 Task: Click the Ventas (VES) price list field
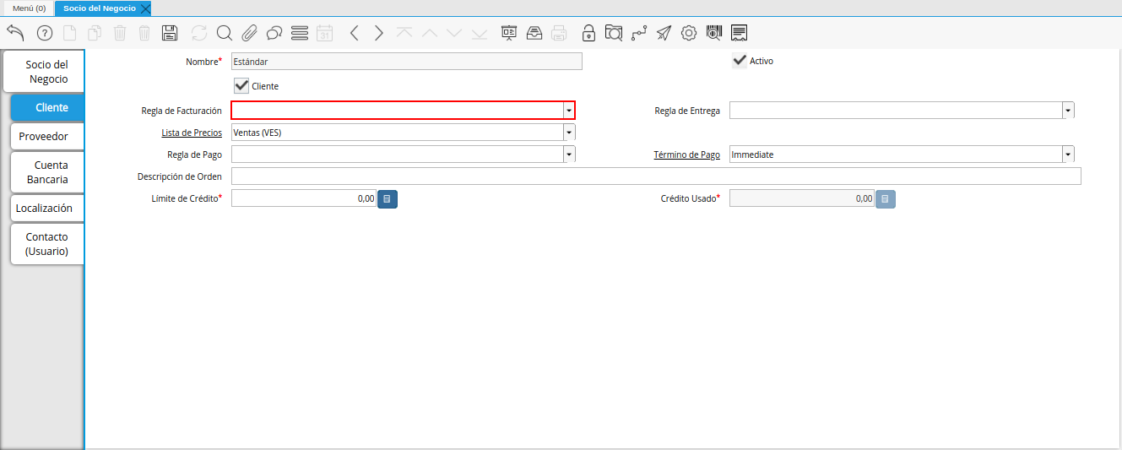pos(398,133)
